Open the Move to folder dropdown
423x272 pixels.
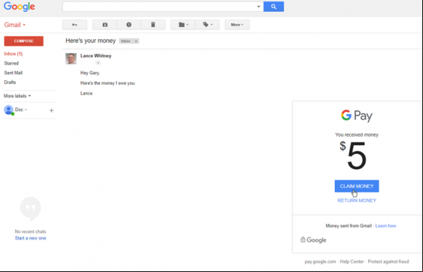pos(183,25)
